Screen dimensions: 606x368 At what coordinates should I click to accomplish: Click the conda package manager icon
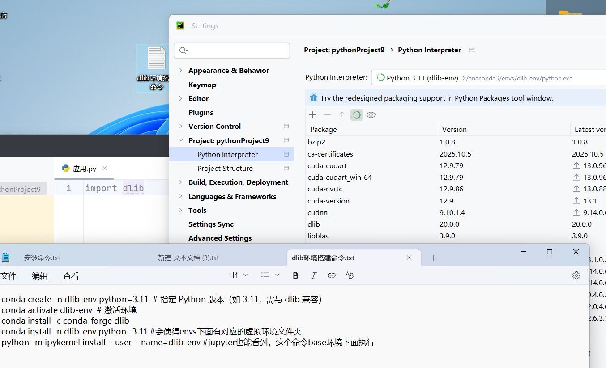pyautogui.click(x=356, y=115)
